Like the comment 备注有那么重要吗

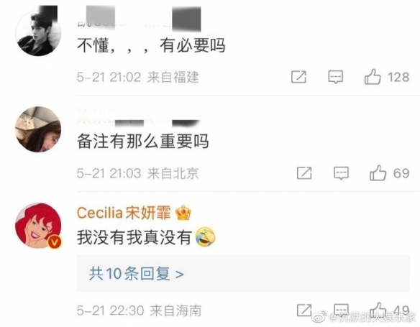pos(378,173)
